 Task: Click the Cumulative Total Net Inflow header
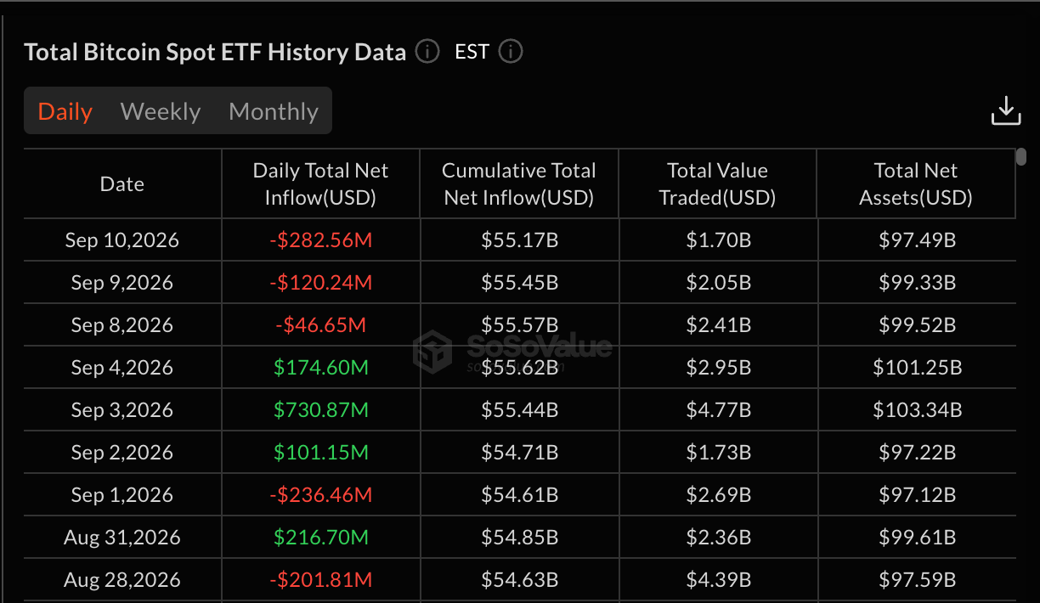pos(519,184)
